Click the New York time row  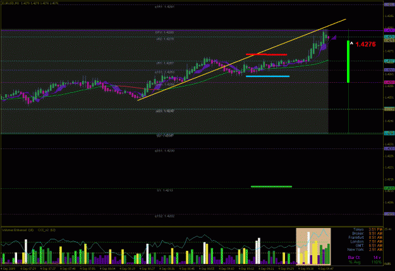[365, 250]
